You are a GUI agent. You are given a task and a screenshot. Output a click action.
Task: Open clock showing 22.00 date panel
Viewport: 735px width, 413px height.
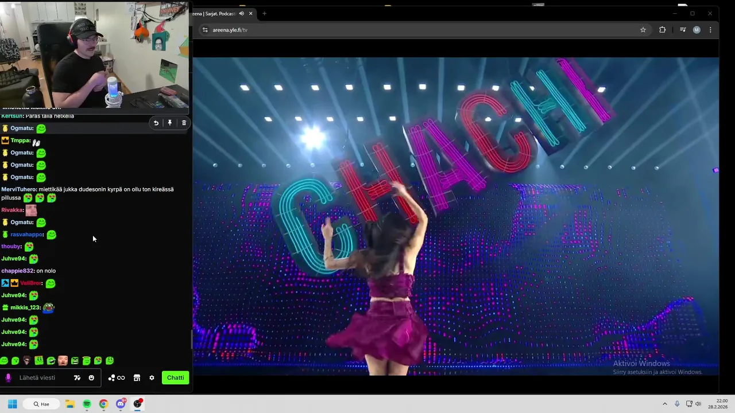718,404
